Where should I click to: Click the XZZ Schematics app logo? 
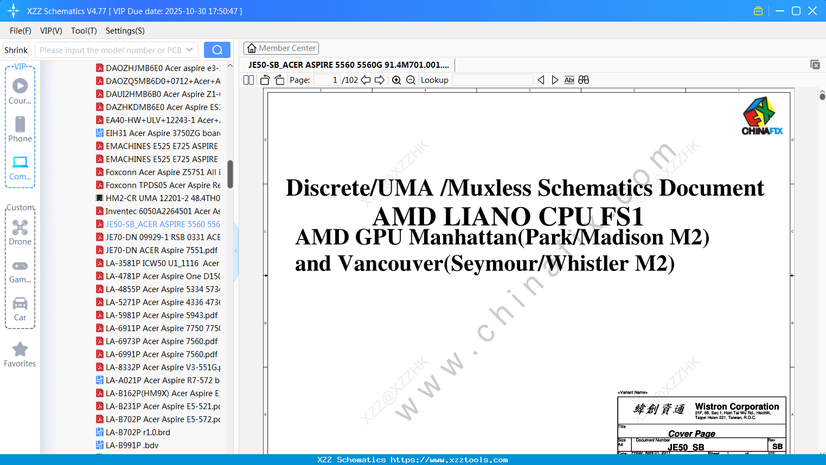[13, 11]
